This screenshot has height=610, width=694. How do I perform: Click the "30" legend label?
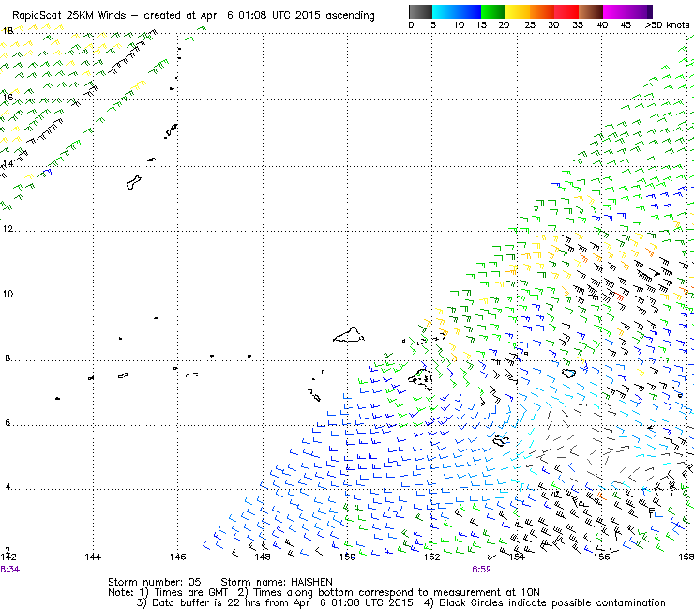pos(553,25)
